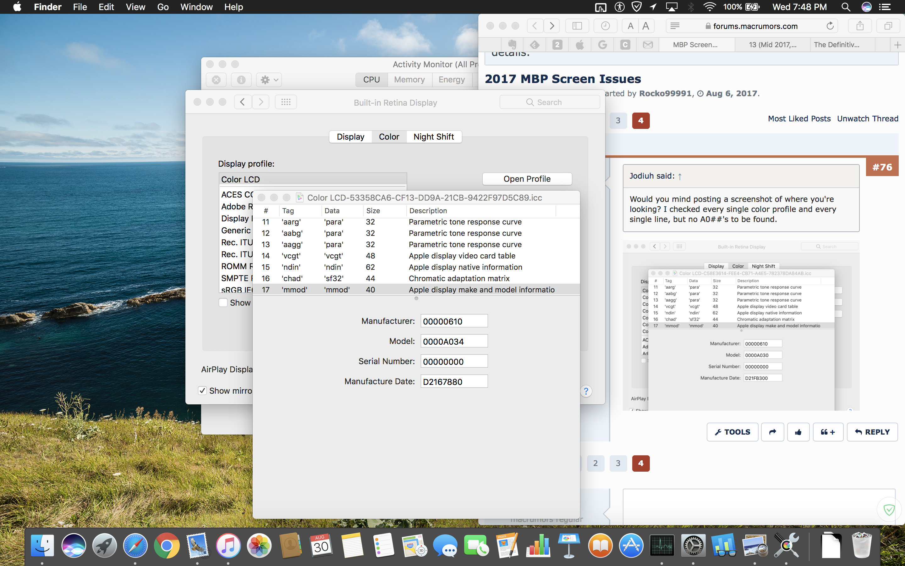This screenshot has width=905, height=566.
Task: Open the Finder Go menu
Action: [163, 7]
